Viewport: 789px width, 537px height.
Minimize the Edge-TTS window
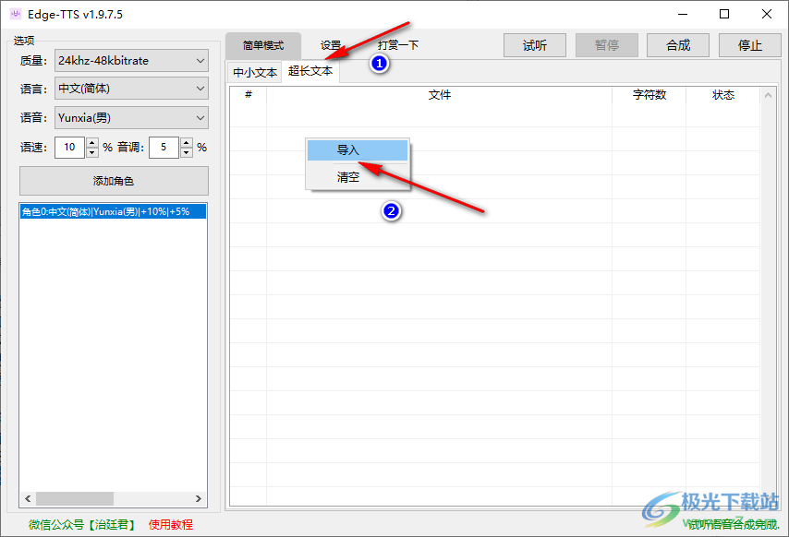coord(683,14)
